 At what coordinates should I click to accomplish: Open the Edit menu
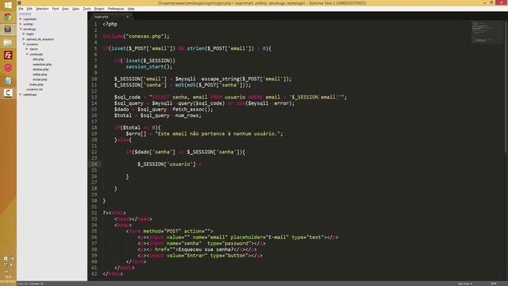point(29,9)
